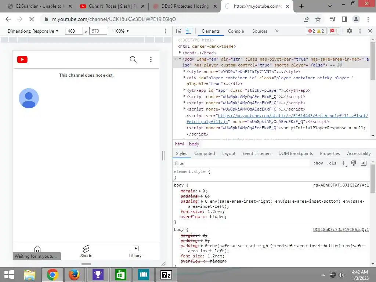Screen dimensions: 376x282
Task: Expand the ytm-app element node
Action: (x=184, y=90)
